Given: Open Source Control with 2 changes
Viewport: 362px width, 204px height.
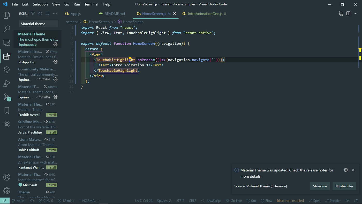Looking at the screenshot, I should (x=7, y=97).
